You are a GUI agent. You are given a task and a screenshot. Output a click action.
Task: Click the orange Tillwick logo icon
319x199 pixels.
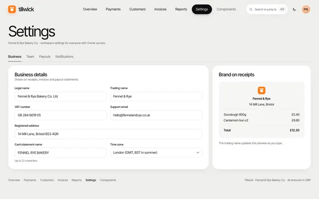12,9
